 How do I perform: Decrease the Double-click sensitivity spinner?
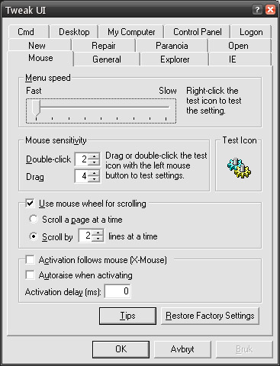tap(95, 162)
